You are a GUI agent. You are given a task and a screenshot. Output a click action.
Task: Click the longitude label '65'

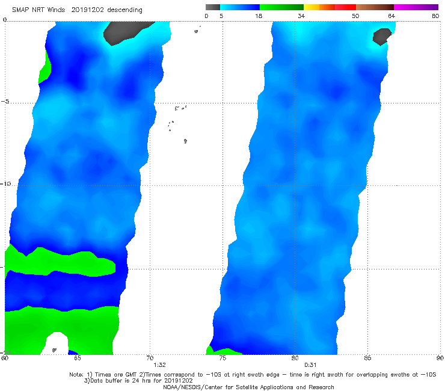click(77, 358)
